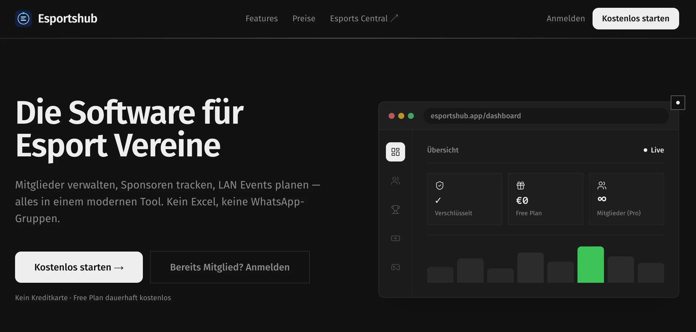Click the gift icon on Free Plan card

(x=521, y=186)
